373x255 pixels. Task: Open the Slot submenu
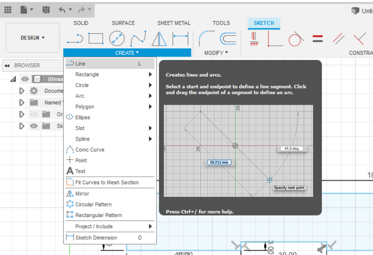110,128
